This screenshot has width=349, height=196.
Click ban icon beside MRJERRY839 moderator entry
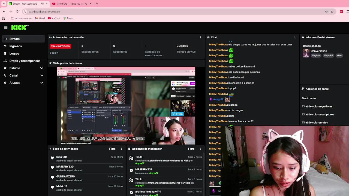(131, 170)
